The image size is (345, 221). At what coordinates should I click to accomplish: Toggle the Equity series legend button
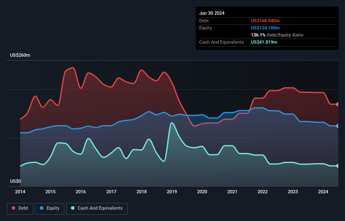point(50,208)
